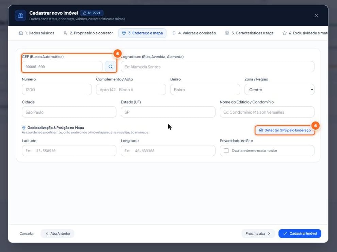The image size is (337, 252).
Task: Click the CEP search magnifier icon
Action: click(x=111, y=67)
